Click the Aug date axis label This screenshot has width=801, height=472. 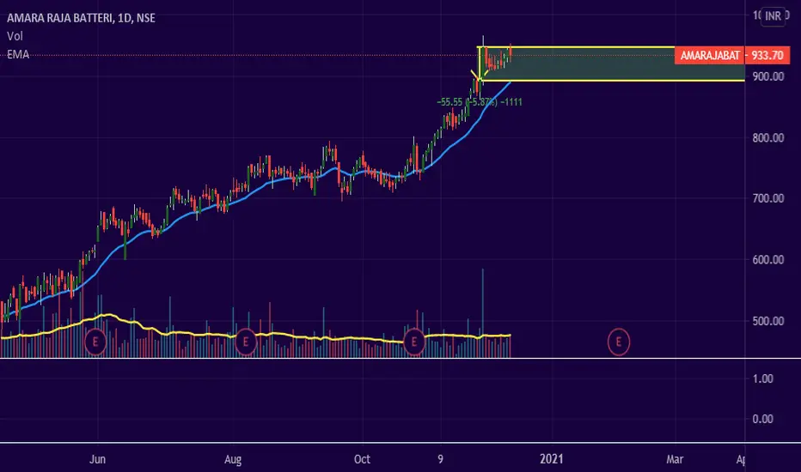pyautogui.click(x=233, y=459)
